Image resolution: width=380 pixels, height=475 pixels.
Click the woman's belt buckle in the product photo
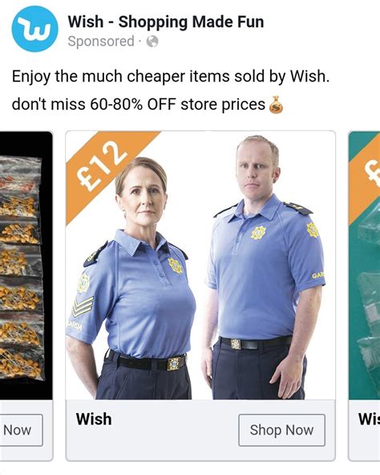click(x=173, y=363)
